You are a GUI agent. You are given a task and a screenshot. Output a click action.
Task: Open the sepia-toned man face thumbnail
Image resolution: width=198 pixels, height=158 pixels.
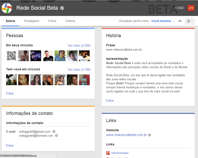pyautogui.click(x=24, y=80)
